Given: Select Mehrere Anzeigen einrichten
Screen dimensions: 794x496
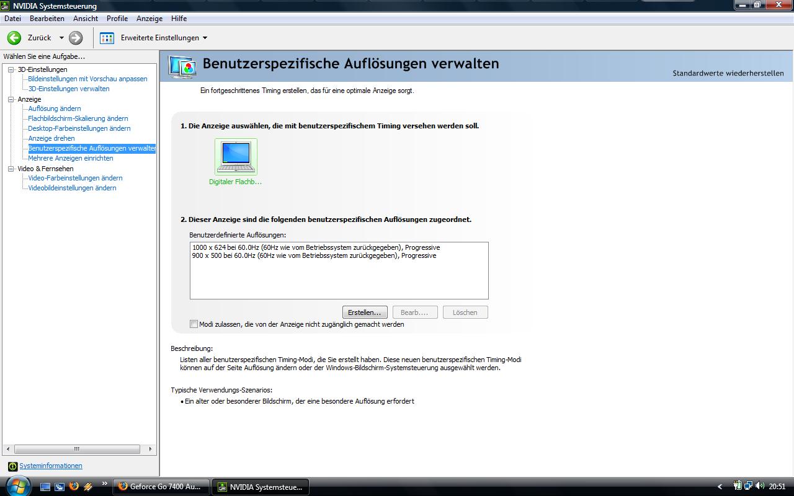Looking at the screenshot, I should point(71,158).
